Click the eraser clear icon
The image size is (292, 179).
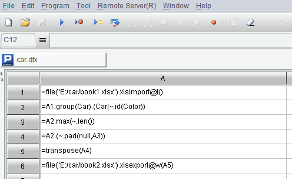pos(250,22)
